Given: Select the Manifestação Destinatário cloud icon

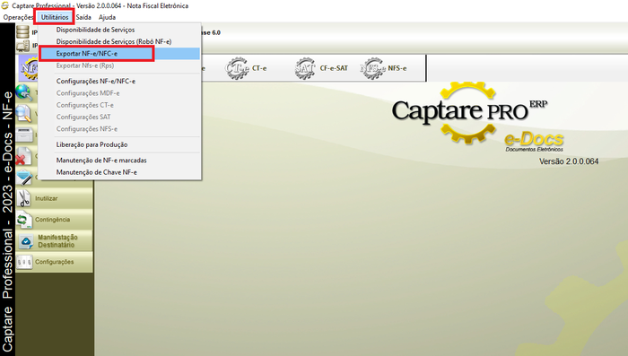Looking at the screenshot, I should tap(26, 241).
